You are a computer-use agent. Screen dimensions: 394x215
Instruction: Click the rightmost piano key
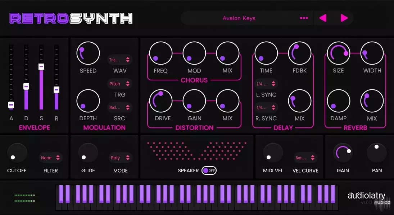coord(336,207)
